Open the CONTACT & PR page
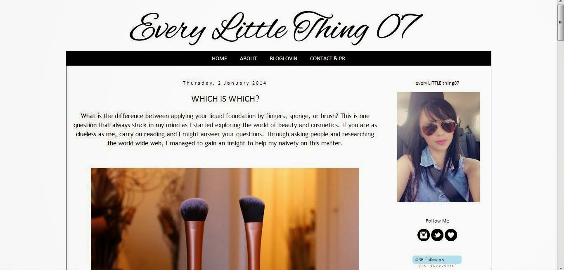Image resolution: width=564 pixels, height=270 pixels. 327,59
